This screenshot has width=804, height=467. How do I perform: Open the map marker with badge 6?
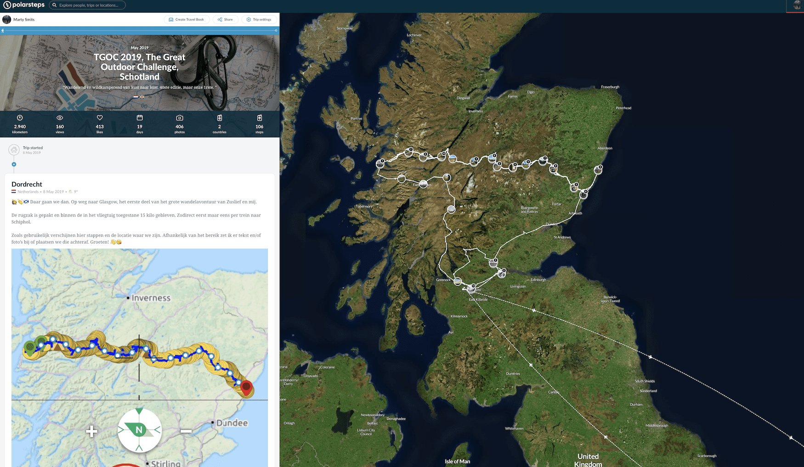pos(583,194)
